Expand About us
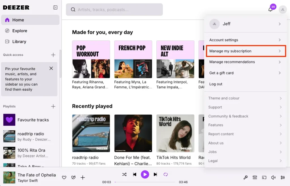 pyautogui.click(x=246, y=143)
